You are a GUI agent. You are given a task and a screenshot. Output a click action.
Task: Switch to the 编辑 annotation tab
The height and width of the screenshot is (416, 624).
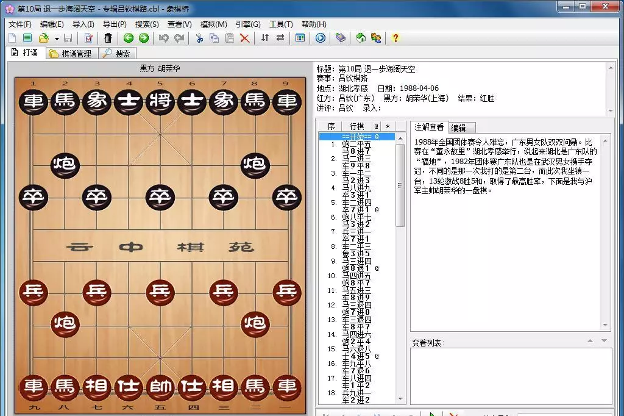(x=459, y=127)
